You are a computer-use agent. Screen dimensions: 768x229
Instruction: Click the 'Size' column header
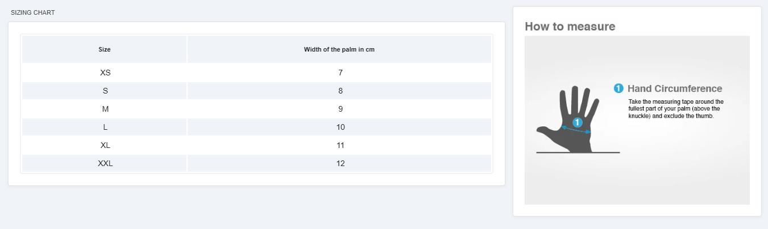pyautogui.click(x=105, y=49)
